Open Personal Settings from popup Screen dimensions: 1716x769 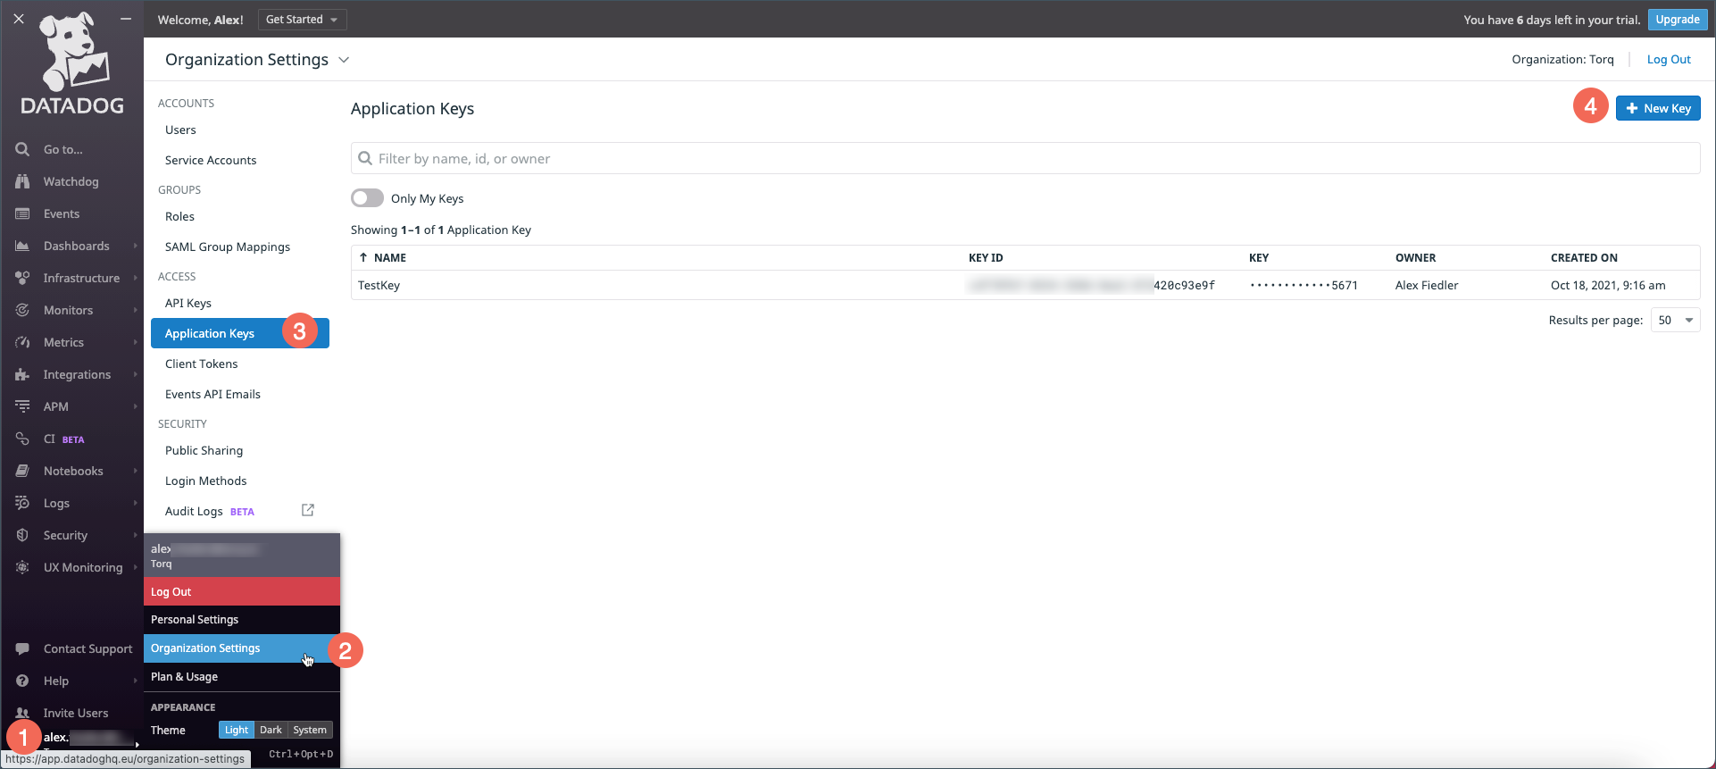(x=242, y=619)
